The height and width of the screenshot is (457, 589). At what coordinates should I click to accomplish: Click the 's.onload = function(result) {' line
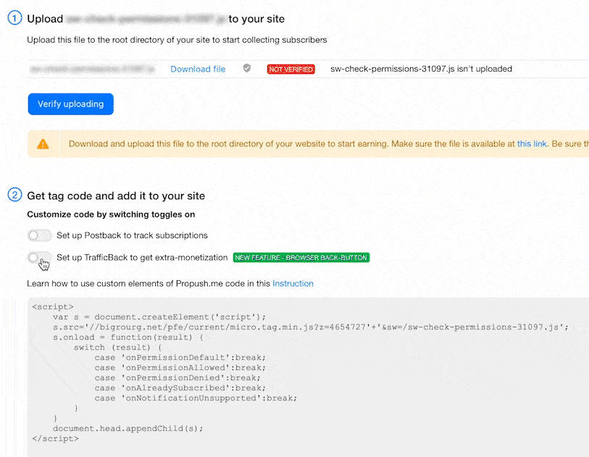128,337
